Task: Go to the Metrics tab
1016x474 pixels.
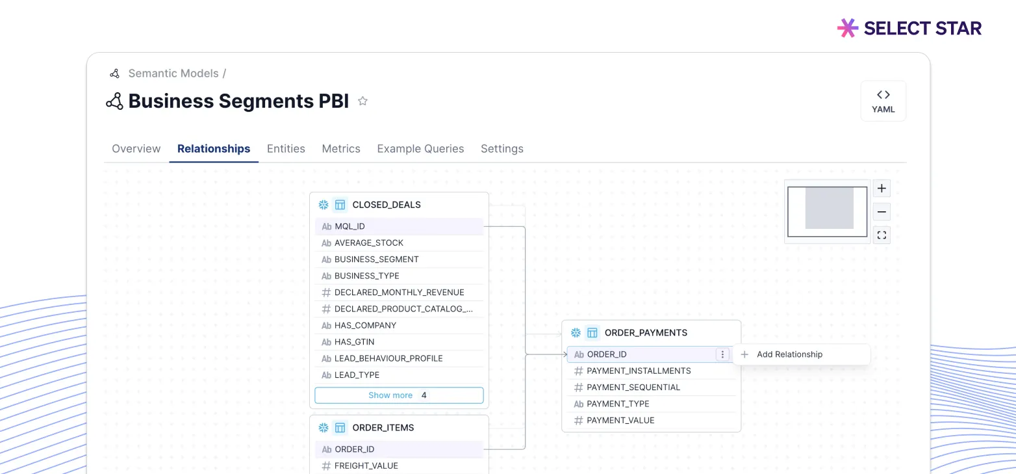Action: [x=341, y=149]
